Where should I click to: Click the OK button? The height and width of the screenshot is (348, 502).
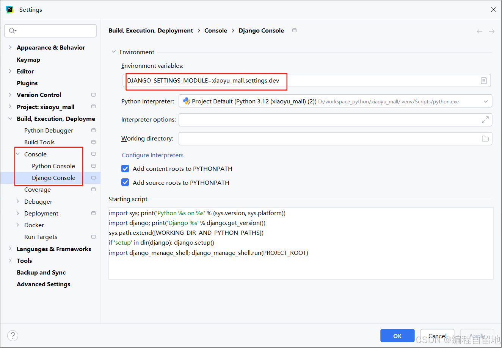[x=397, y=336]
